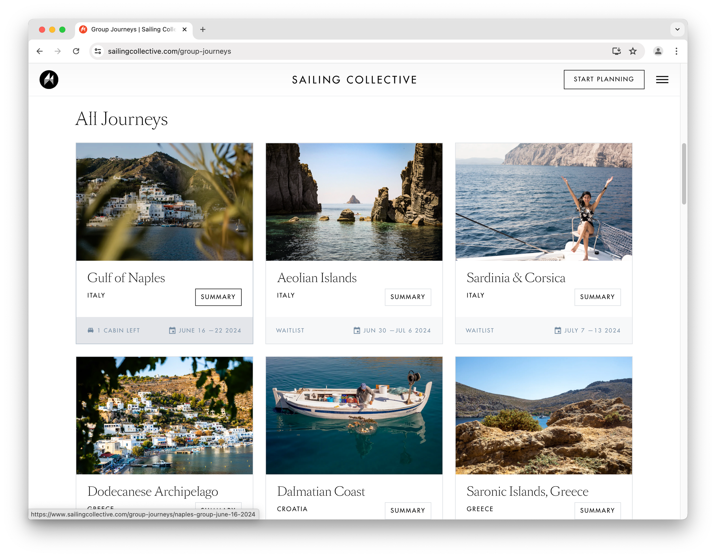
Task: Open Summary for Aeolian Islands
Action: pos(408,297)
